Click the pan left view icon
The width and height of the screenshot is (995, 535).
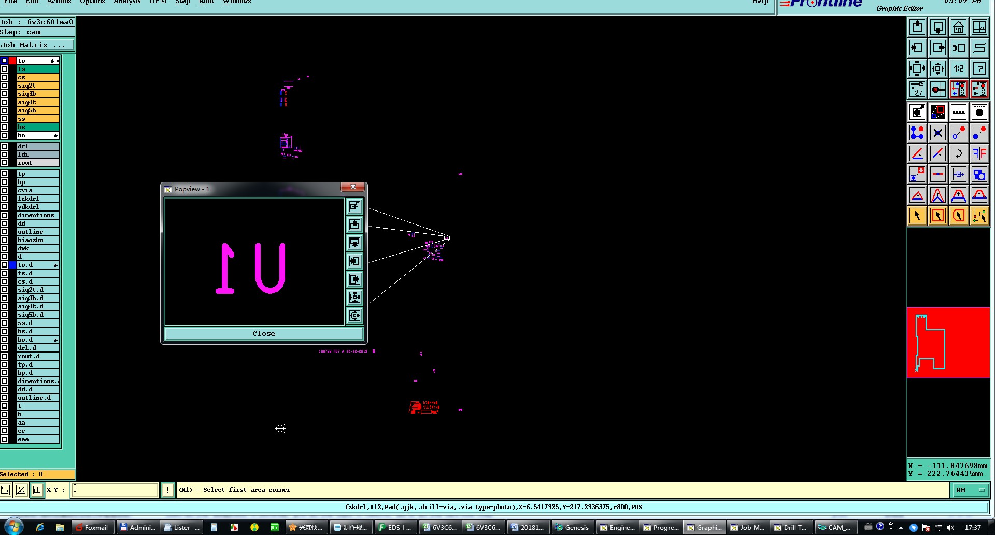click(x=917, y=48)
